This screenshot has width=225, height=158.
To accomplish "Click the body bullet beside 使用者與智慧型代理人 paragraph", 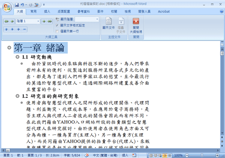I will point(22,103).
